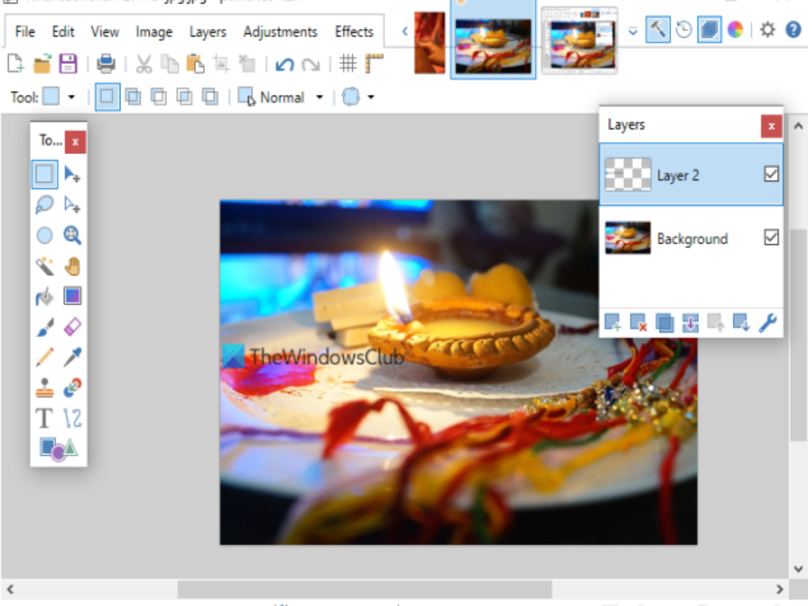Click the New document icon
808x606 pixels.
[15, 64]
